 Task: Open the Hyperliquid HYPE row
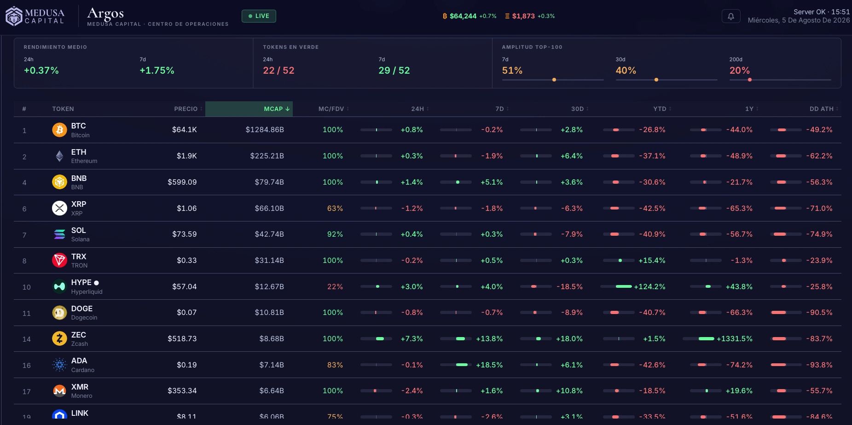(428, 287)
